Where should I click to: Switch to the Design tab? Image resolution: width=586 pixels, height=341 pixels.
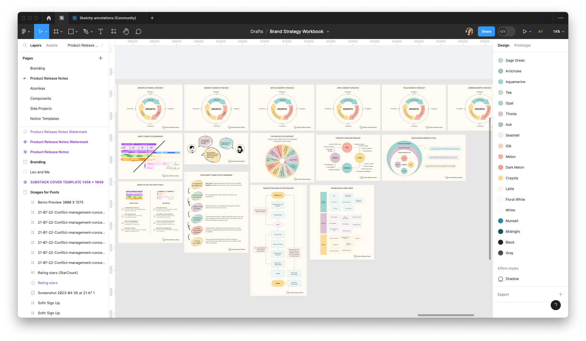tap(503, 45)
